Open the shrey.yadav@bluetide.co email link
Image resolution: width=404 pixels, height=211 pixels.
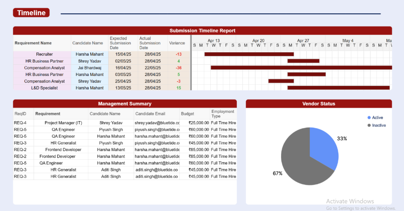tap(157, 123)
